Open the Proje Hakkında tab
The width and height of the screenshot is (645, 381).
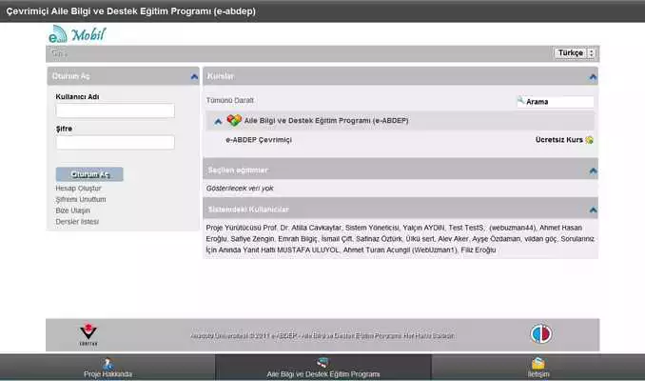click(x=107, y=368)
